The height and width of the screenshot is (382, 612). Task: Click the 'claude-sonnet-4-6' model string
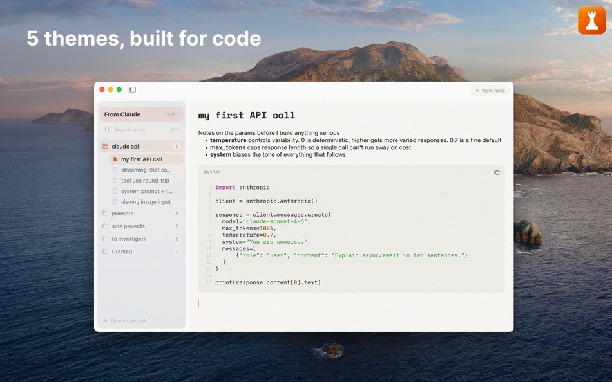pos(275,221)
